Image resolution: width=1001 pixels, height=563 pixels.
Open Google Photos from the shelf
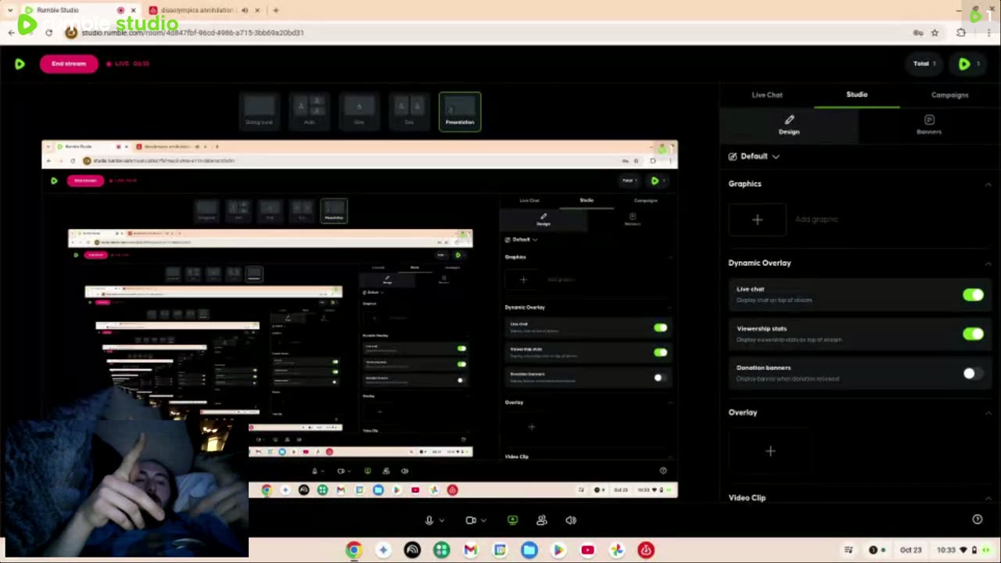tap(617, 550)
